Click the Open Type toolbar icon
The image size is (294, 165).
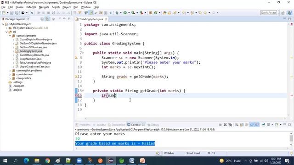point(164,13)
